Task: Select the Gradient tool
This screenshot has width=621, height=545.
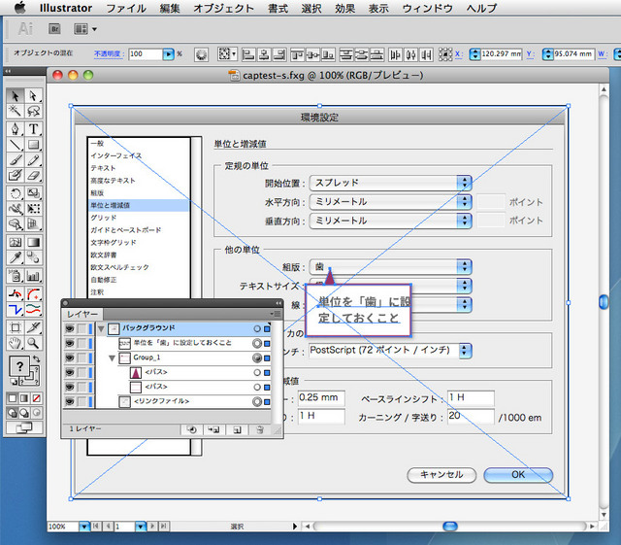Action: point(33,242)
